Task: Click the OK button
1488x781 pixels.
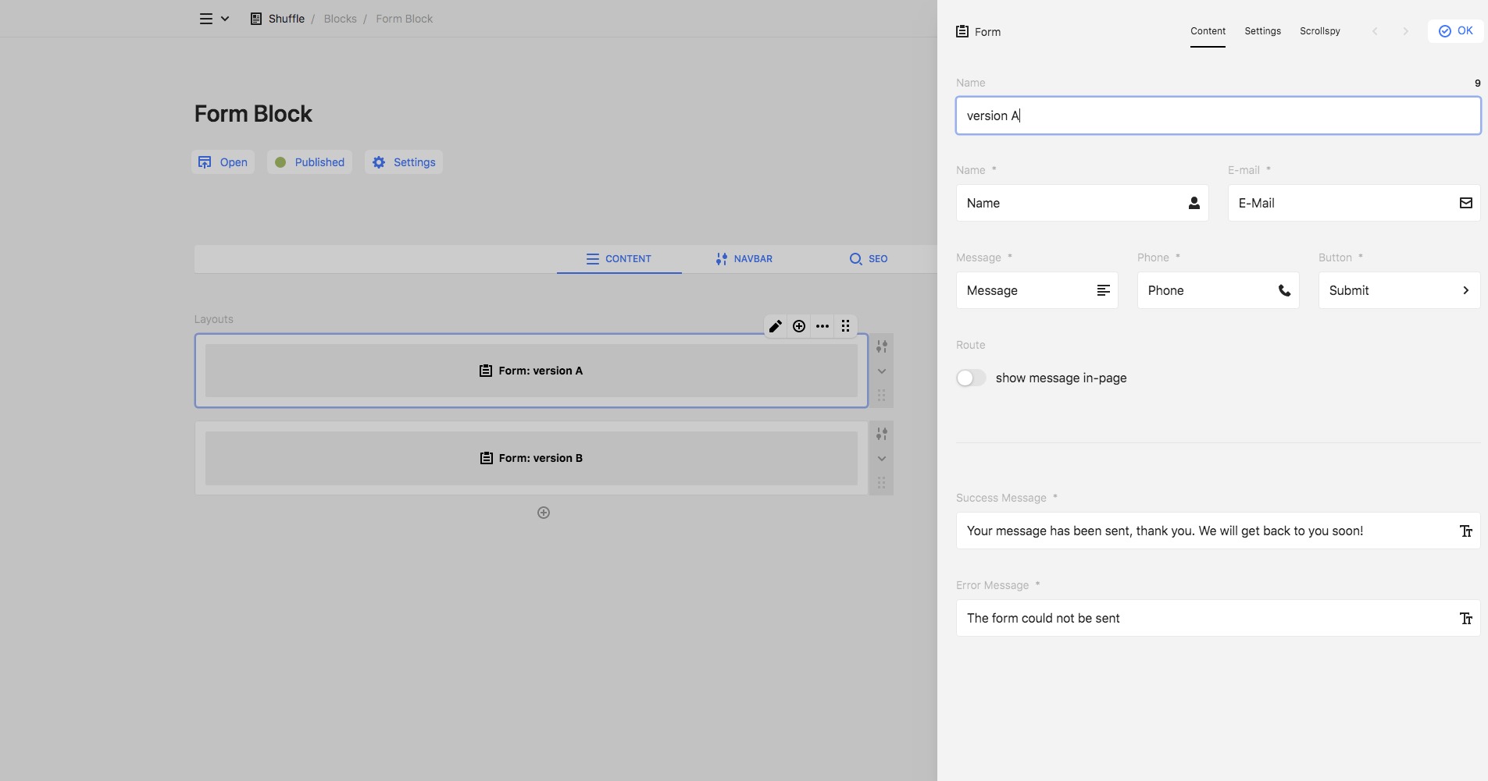Action: [1456, 31]
